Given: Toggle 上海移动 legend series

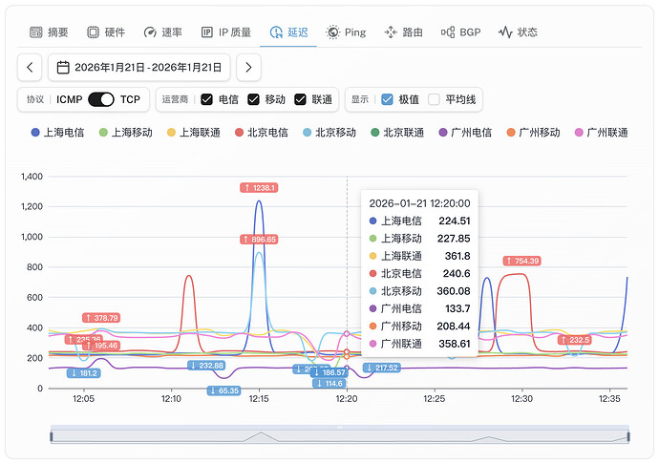Looking at the screenshot, I should (126, 133).
